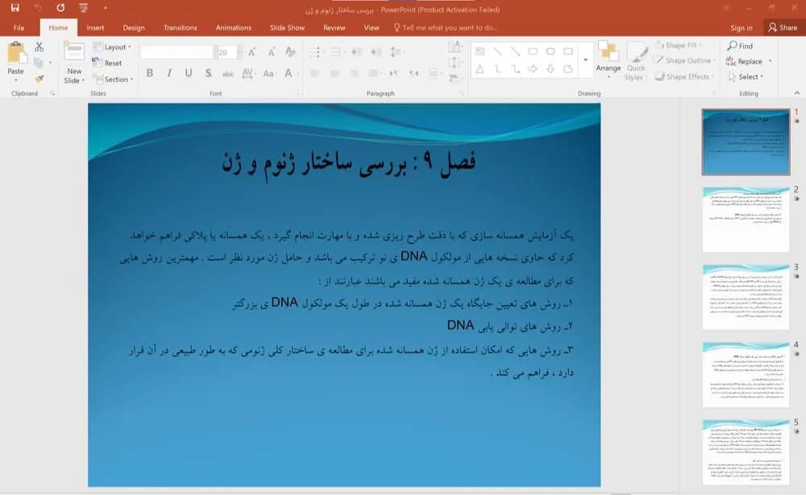Switch to the Transitions tab

(180, 27)
